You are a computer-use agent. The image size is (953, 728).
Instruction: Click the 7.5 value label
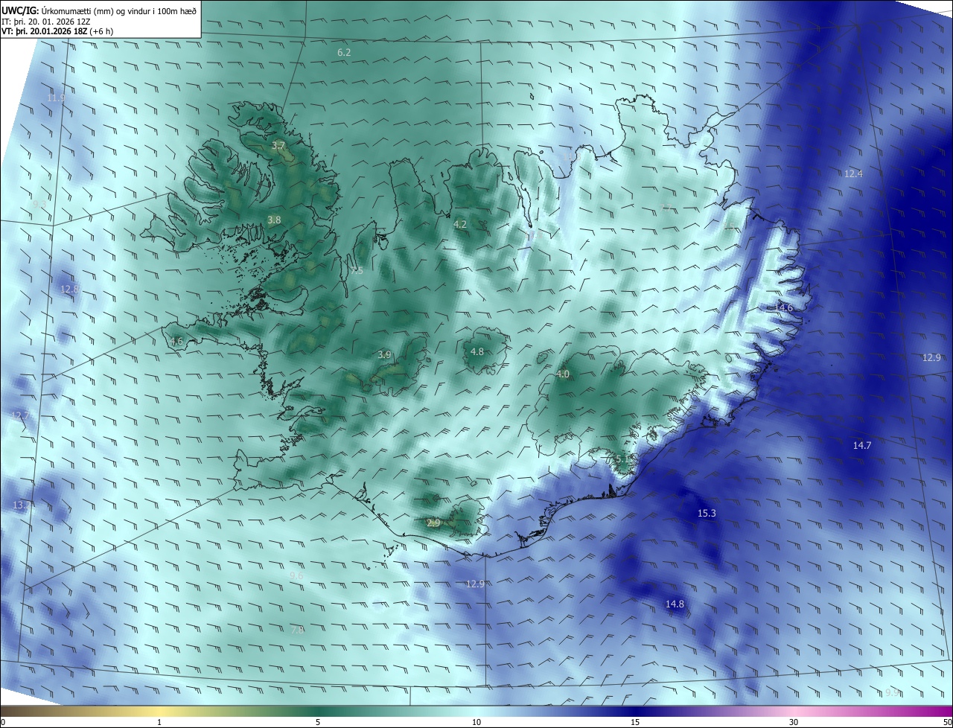coord(357,271)
